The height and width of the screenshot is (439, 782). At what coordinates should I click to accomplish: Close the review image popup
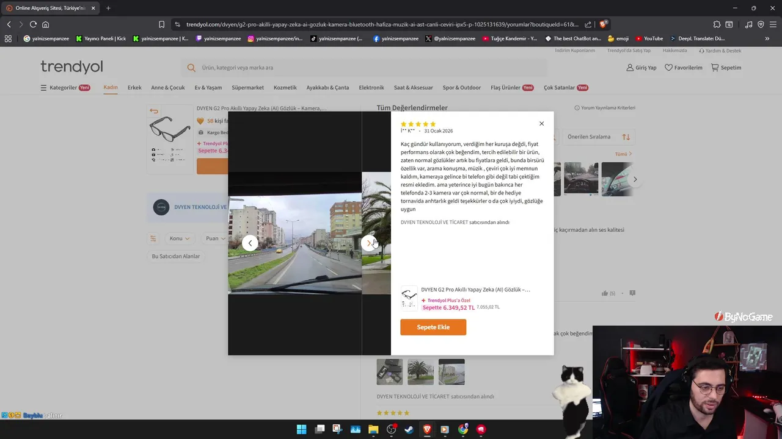(541, 124)
